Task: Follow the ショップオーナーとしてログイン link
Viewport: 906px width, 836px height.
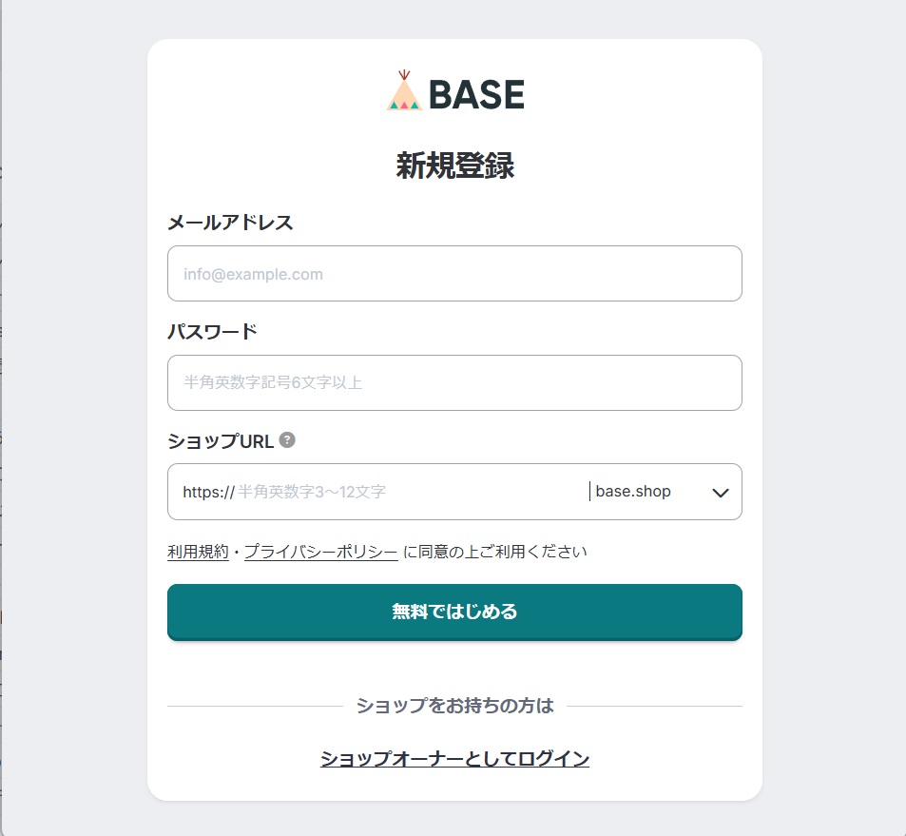Action: (454, 759)
